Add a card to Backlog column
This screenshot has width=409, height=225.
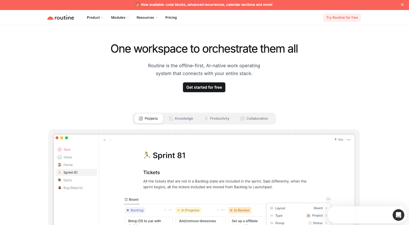point(165,210)
